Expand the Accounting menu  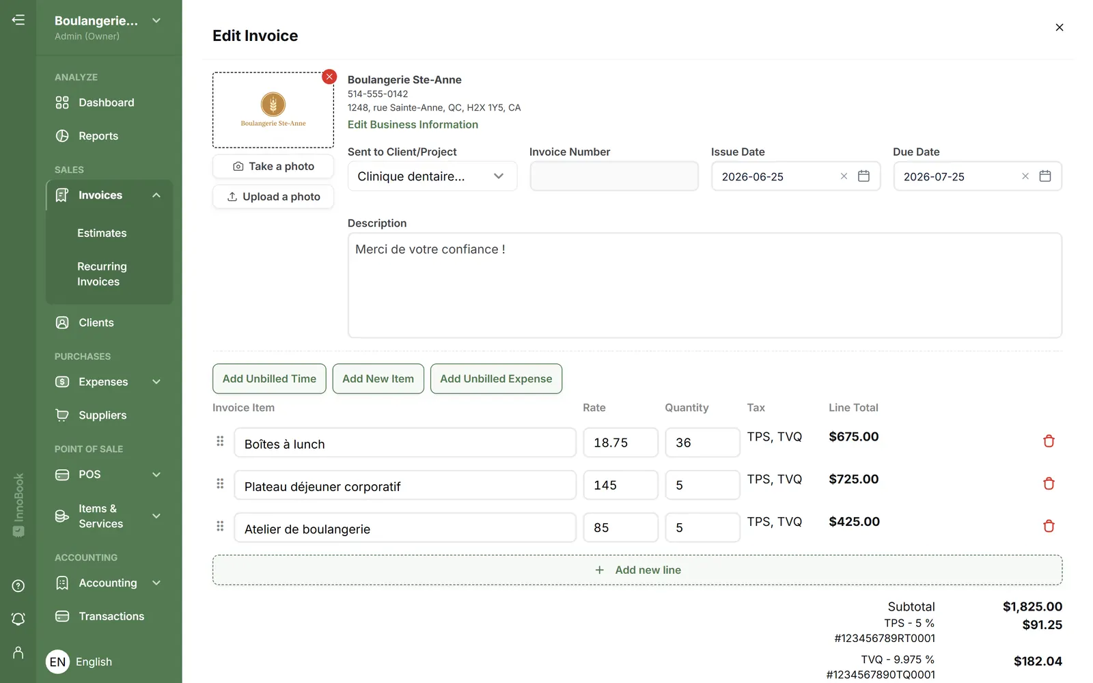[156, 583]
